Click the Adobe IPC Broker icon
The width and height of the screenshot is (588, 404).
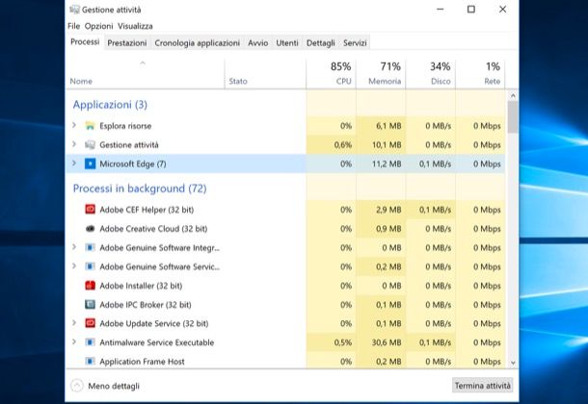pos(90,305)
